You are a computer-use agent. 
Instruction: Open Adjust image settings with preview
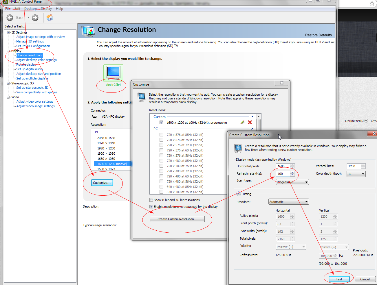click(41, 37)
